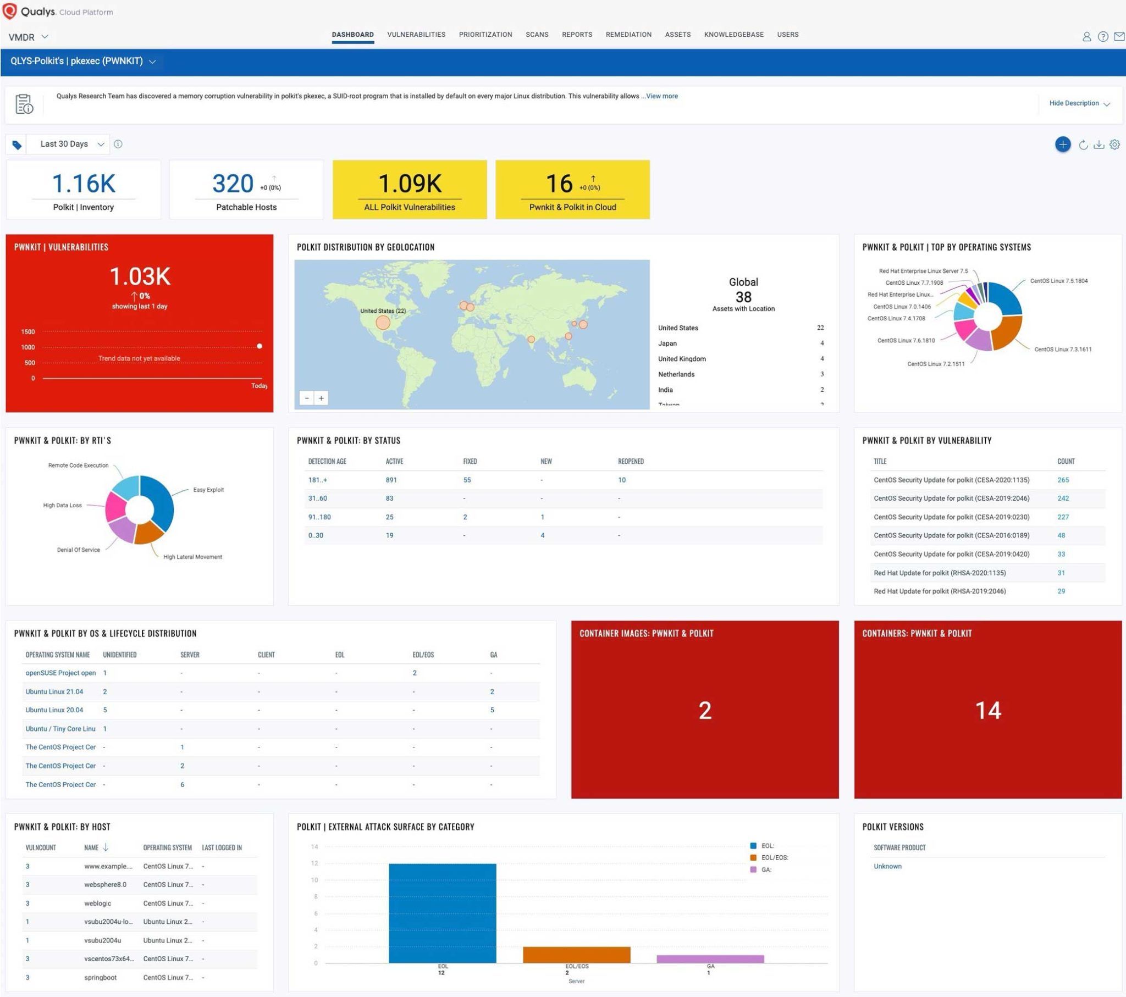
Task: Open the user profile icon
Action: tap(1086, 36)
